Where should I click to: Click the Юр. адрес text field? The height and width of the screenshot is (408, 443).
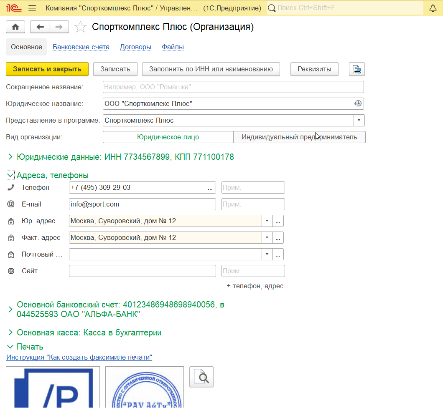click(x=165, y=221)
